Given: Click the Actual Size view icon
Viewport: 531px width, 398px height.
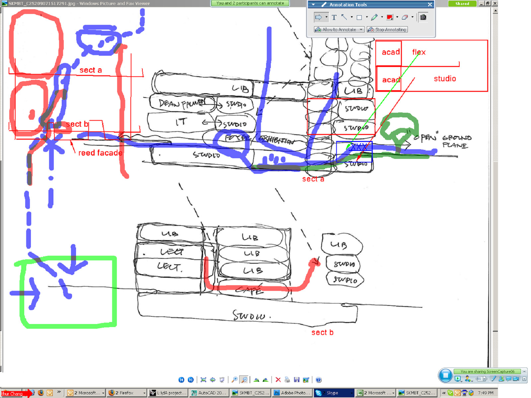Looking at the screenshot, I should pyautogui.click(x=213, y=380).
